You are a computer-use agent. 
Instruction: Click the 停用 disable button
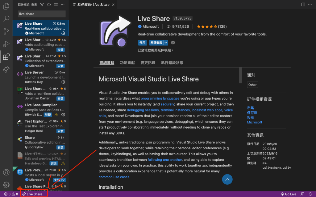(142, 42)
